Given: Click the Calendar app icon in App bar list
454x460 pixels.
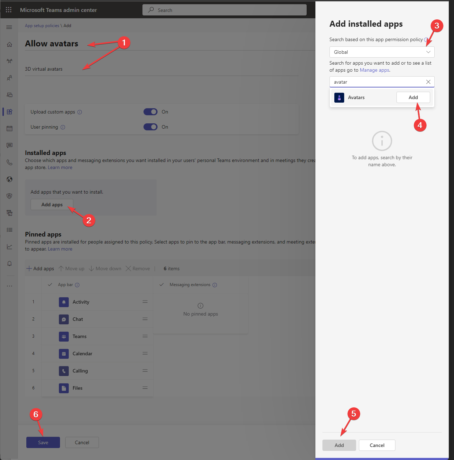Looking at the screenshot, I should 64,354.
